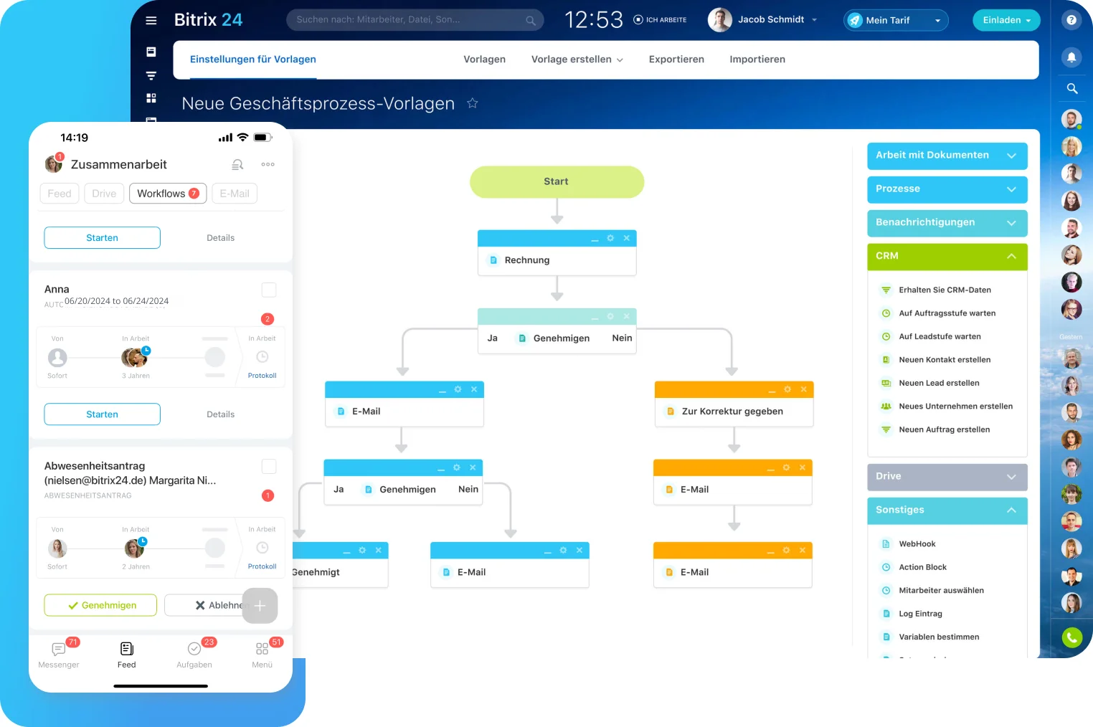
Task: Click the search magnifier in the right sidebar
Action: click(1071, 88)
